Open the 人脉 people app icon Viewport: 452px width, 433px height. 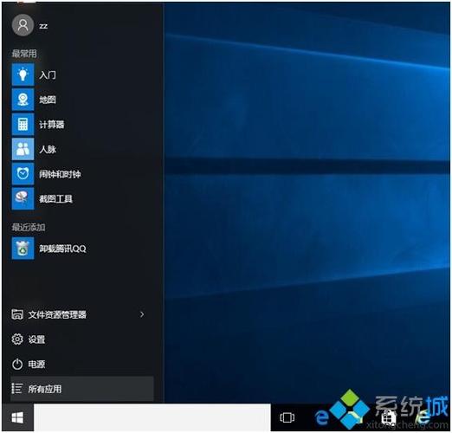(x=23, y=149)
